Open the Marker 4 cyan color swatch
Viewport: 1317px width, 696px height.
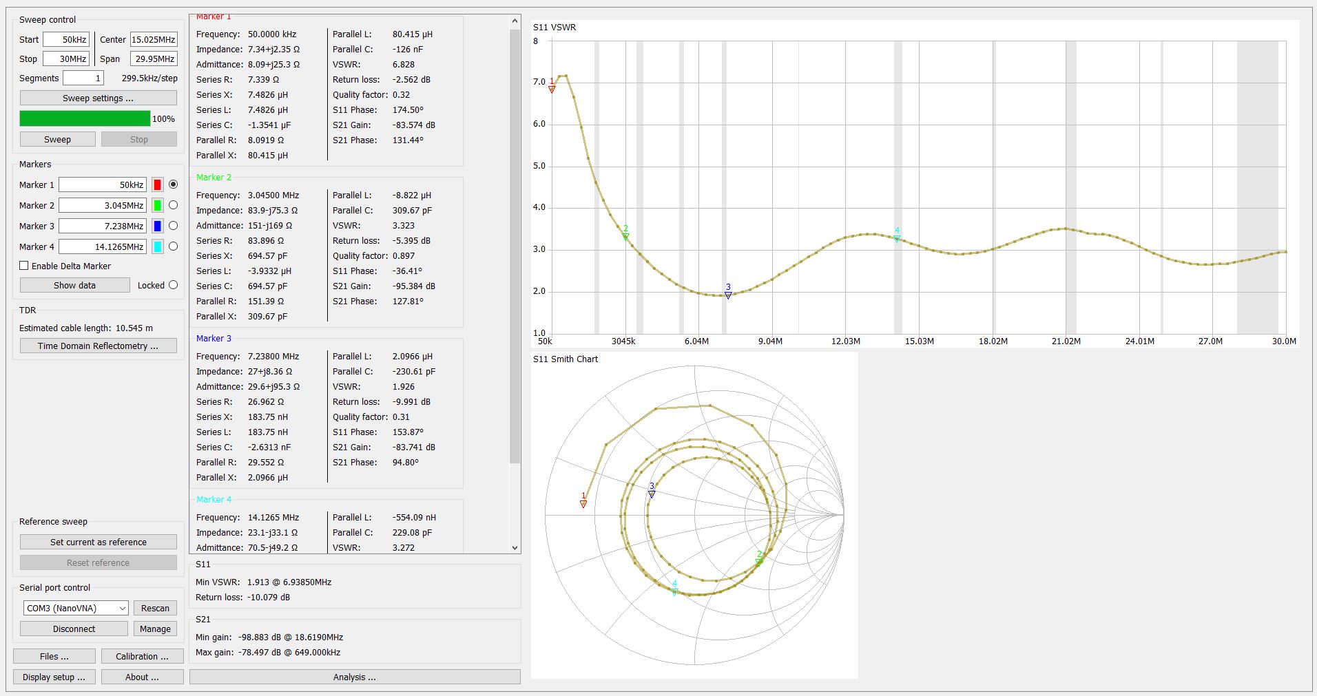pyautogui.click(x=157, y=246)
